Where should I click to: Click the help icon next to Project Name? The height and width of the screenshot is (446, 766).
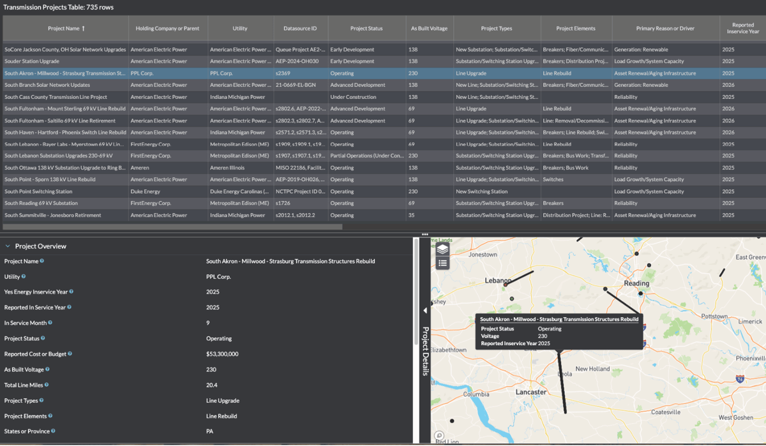point(42,261)
